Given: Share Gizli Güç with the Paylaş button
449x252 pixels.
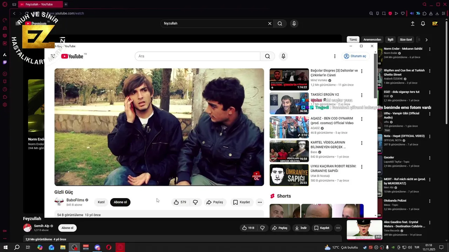Looking at the screenshot, I should (215, 202).
